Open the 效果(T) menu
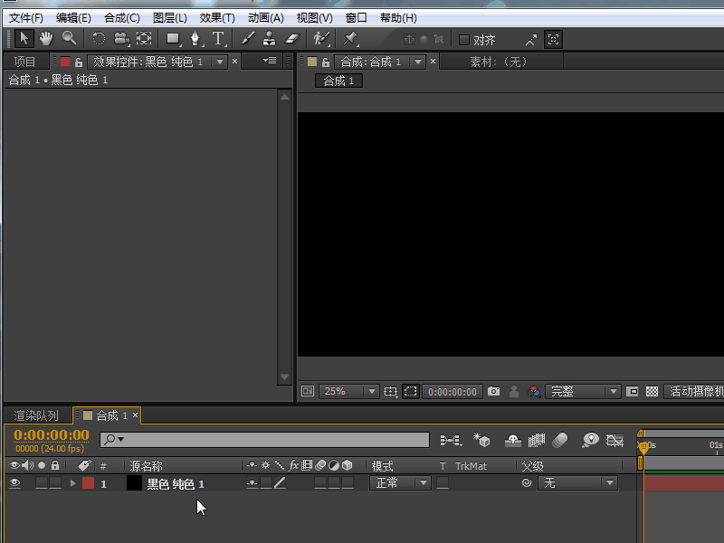This screenshot has width=724, height=543. click(x=217, y=18)
